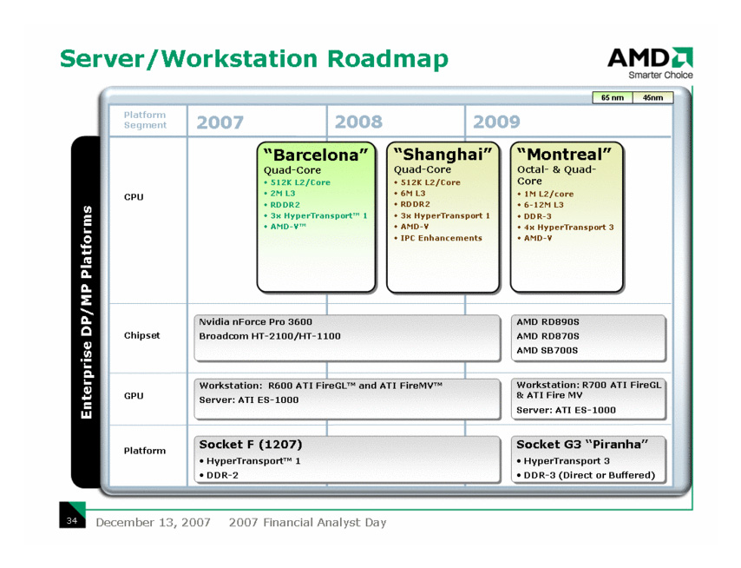741x568 pixels.
Task: Select "Nvidia nForce Pro 3600" chipset entry
Action: click(255, 322)
